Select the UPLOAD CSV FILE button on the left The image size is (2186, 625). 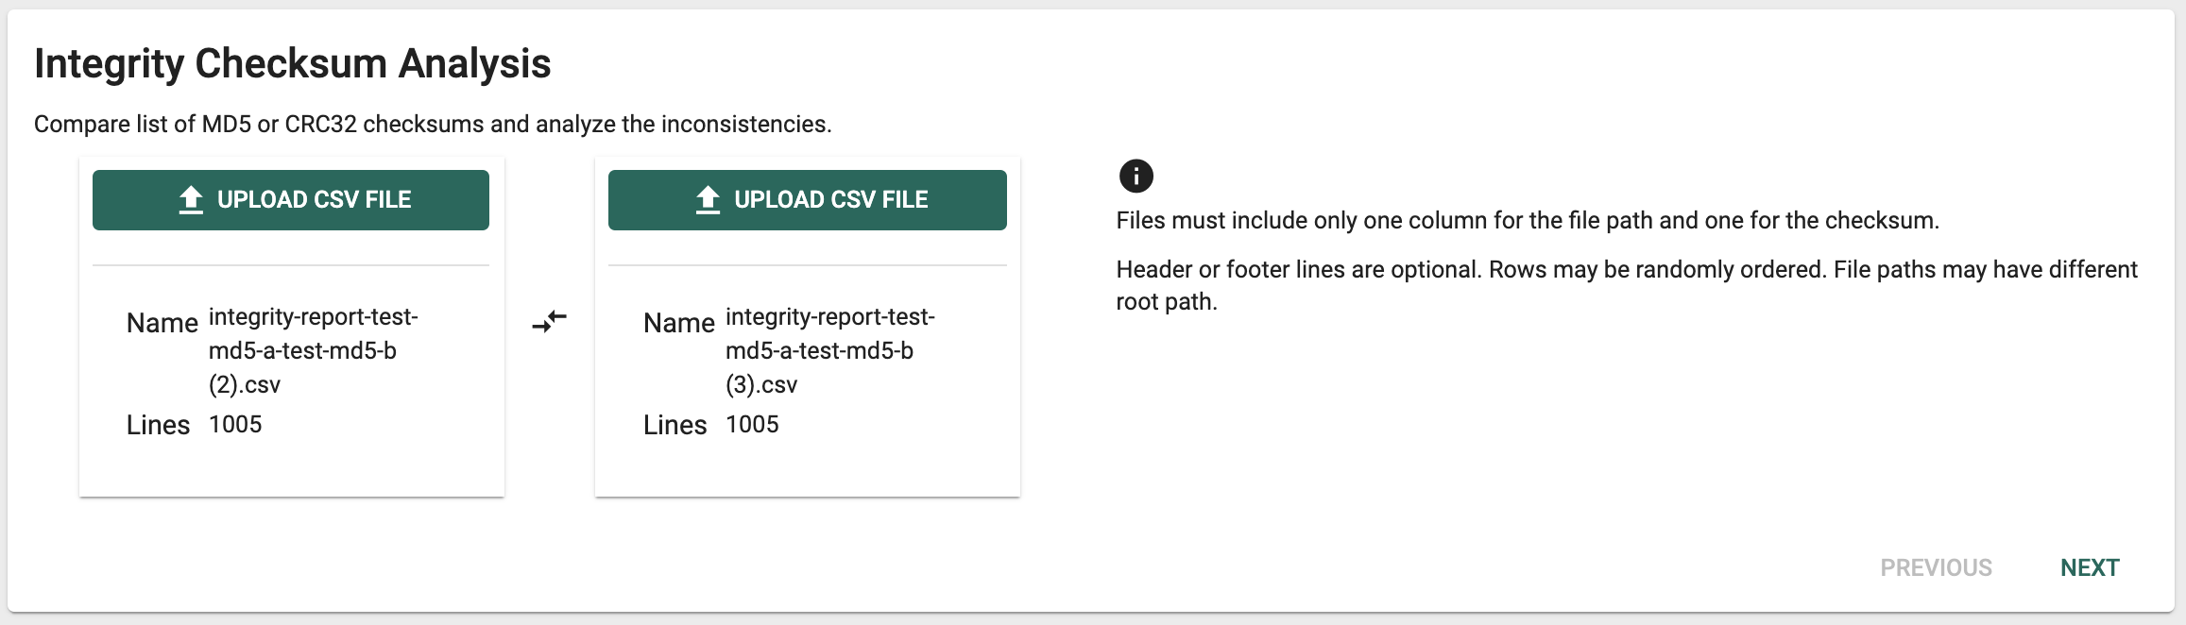(x=290, y=199)
